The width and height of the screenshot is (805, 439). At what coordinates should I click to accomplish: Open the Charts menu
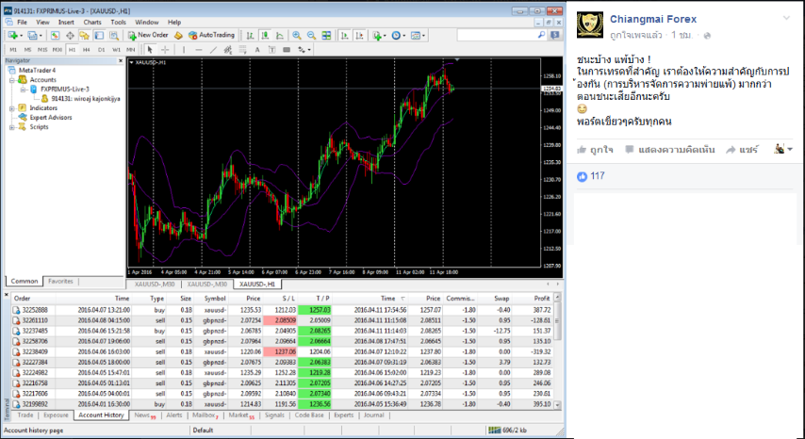(x=92, y=22)
